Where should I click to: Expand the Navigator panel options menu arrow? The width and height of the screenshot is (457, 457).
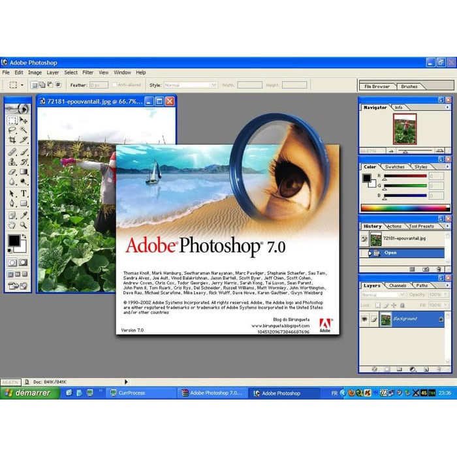point(447,107)
